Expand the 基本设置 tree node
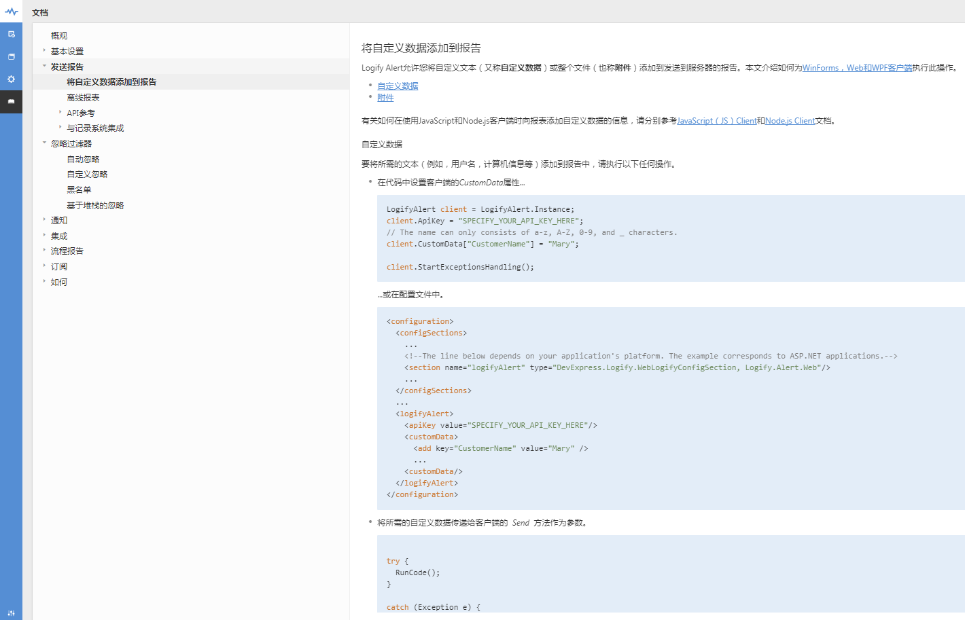The image size is (965, 620). pyautogui.click(x=44, y=50)
